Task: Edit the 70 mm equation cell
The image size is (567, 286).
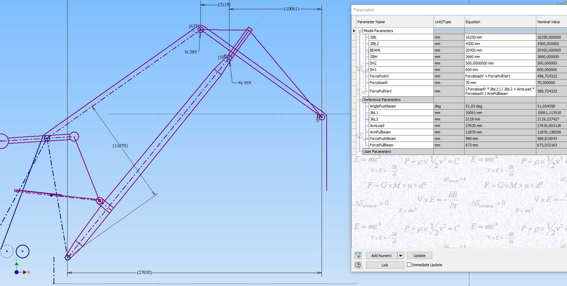Action: point(500,83)
